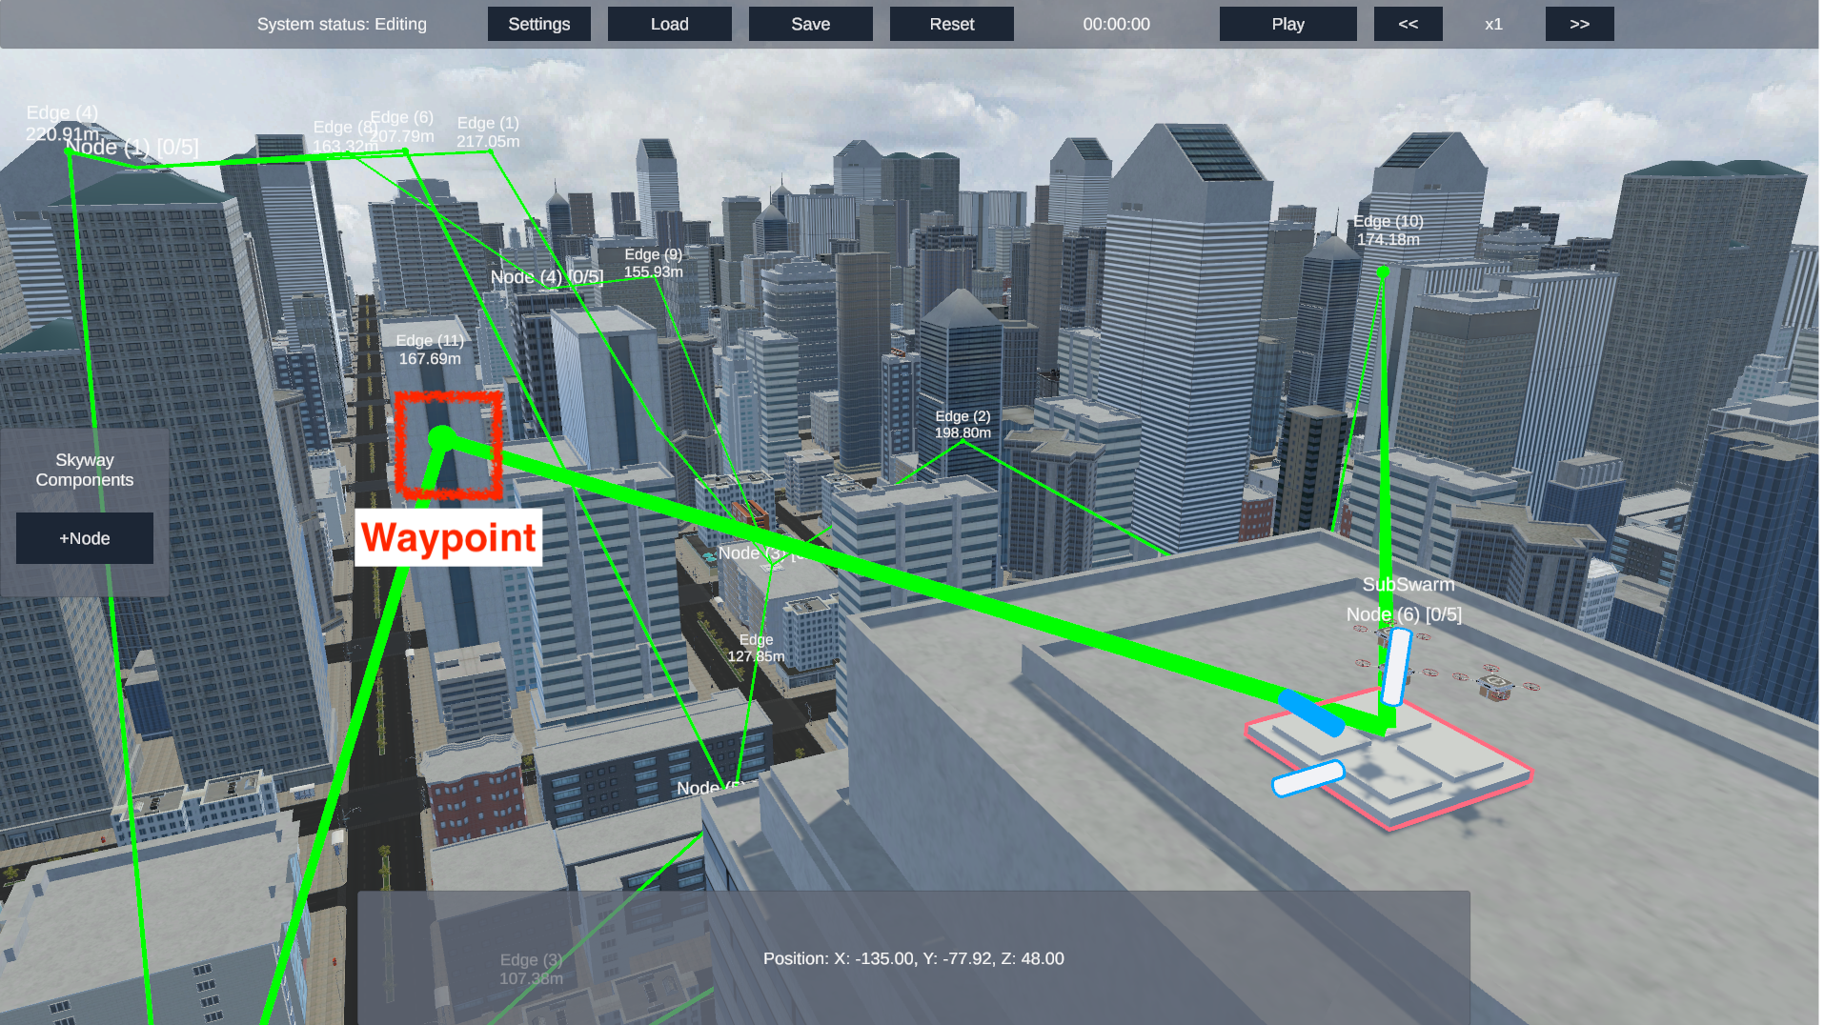Add a new node with +Node
Image resolution: width=1824 pixels, height=1025 pixels.
(x=85, y=538)
